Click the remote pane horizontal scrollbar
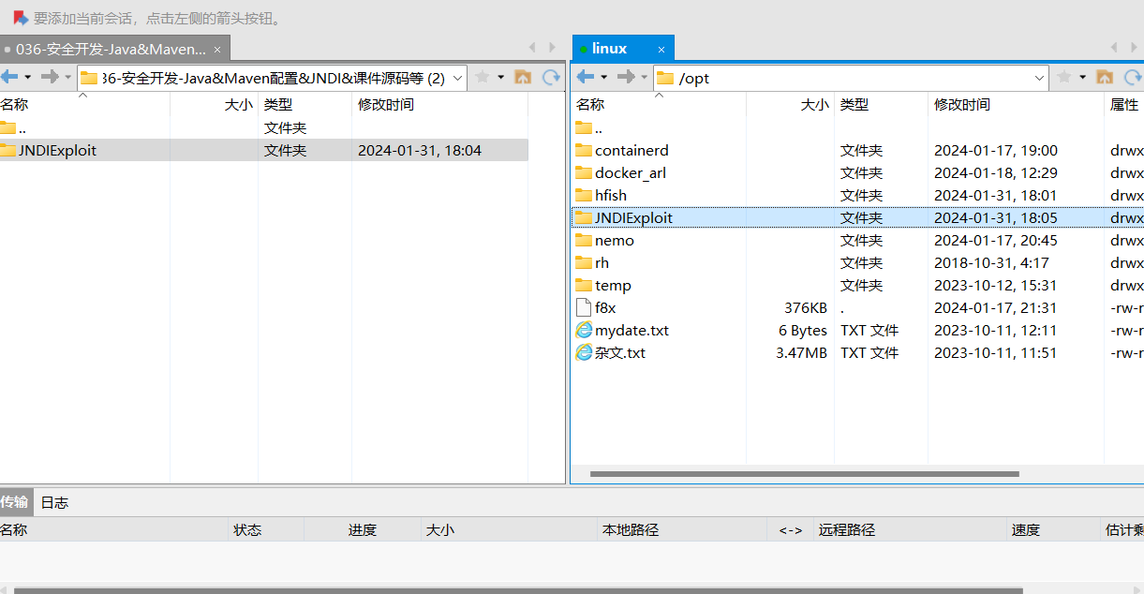The image size is (1144, 594). pos(804,474)
